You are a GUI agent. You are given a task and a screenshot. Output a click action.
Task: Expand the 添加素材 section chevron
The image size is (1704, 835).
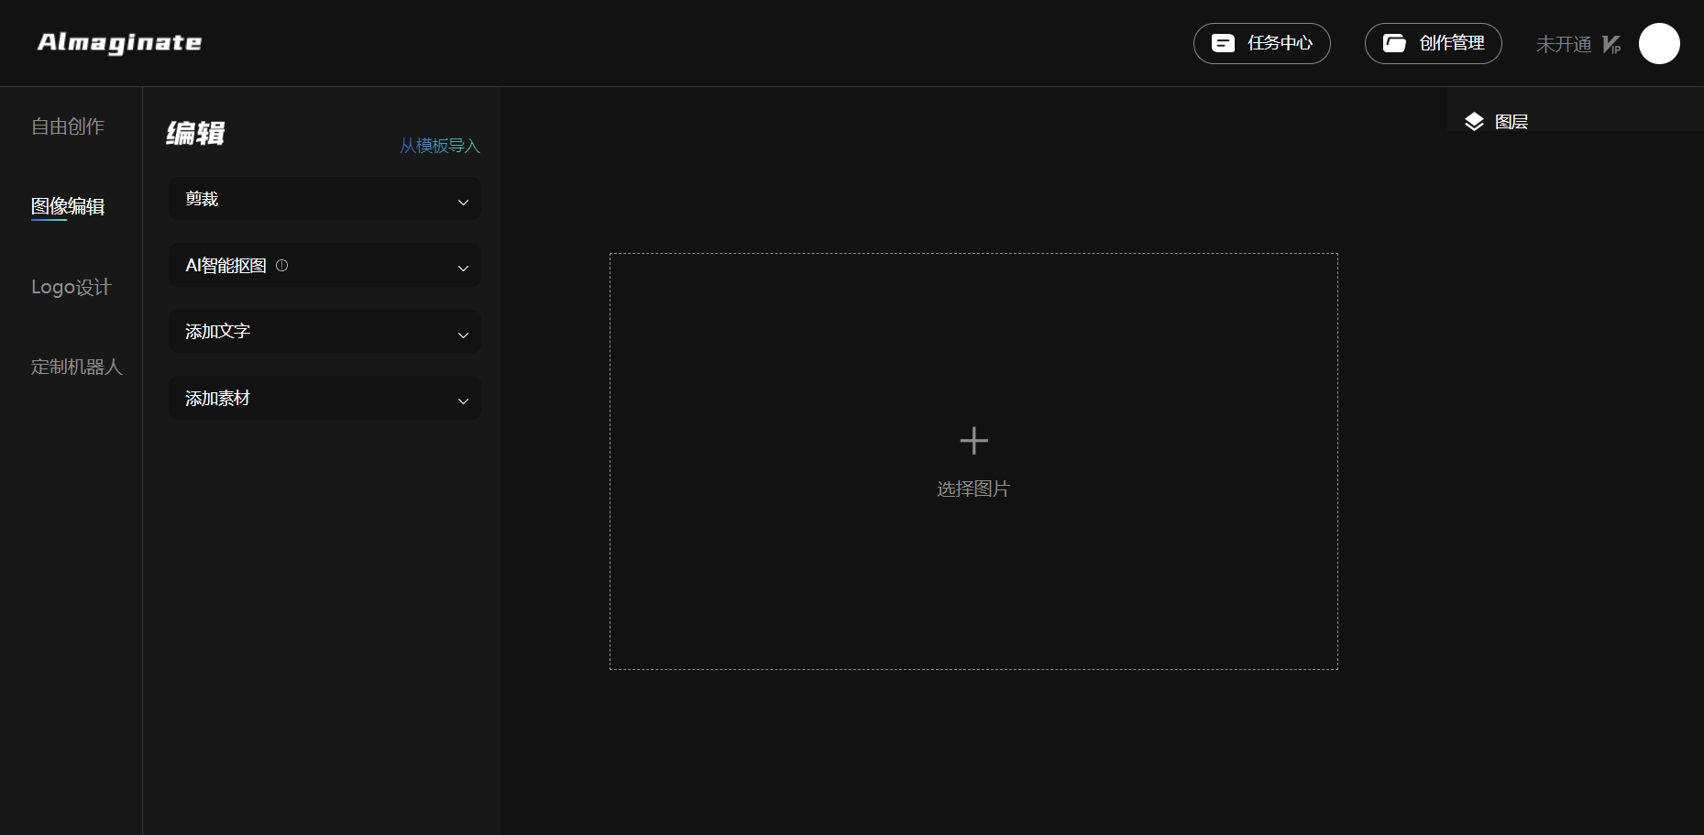(x=463, y=401)
